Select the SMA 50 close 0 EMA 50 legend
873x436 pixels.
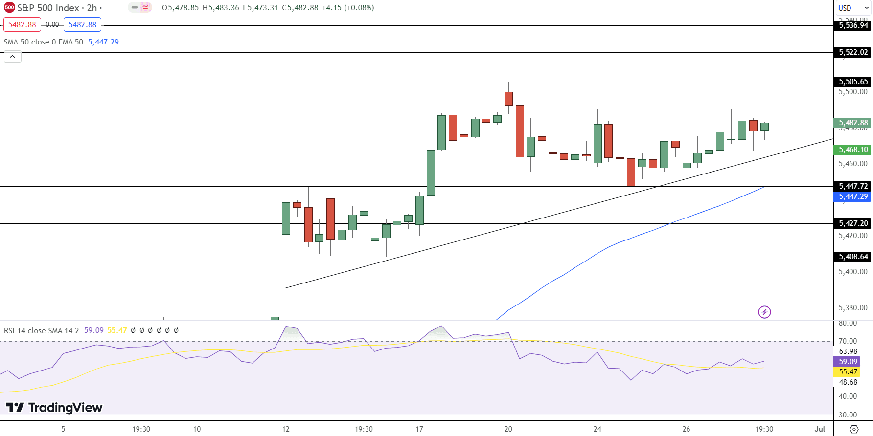[x=44, y=42]
